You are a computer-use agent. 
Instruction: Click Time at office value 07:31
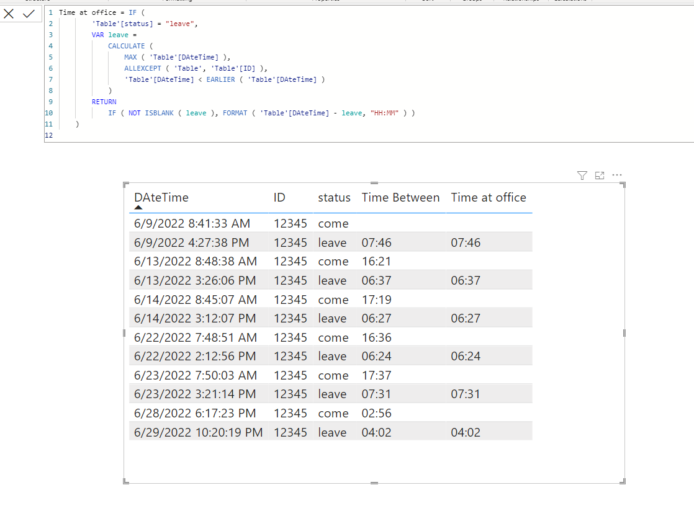[x=466, y=394]
